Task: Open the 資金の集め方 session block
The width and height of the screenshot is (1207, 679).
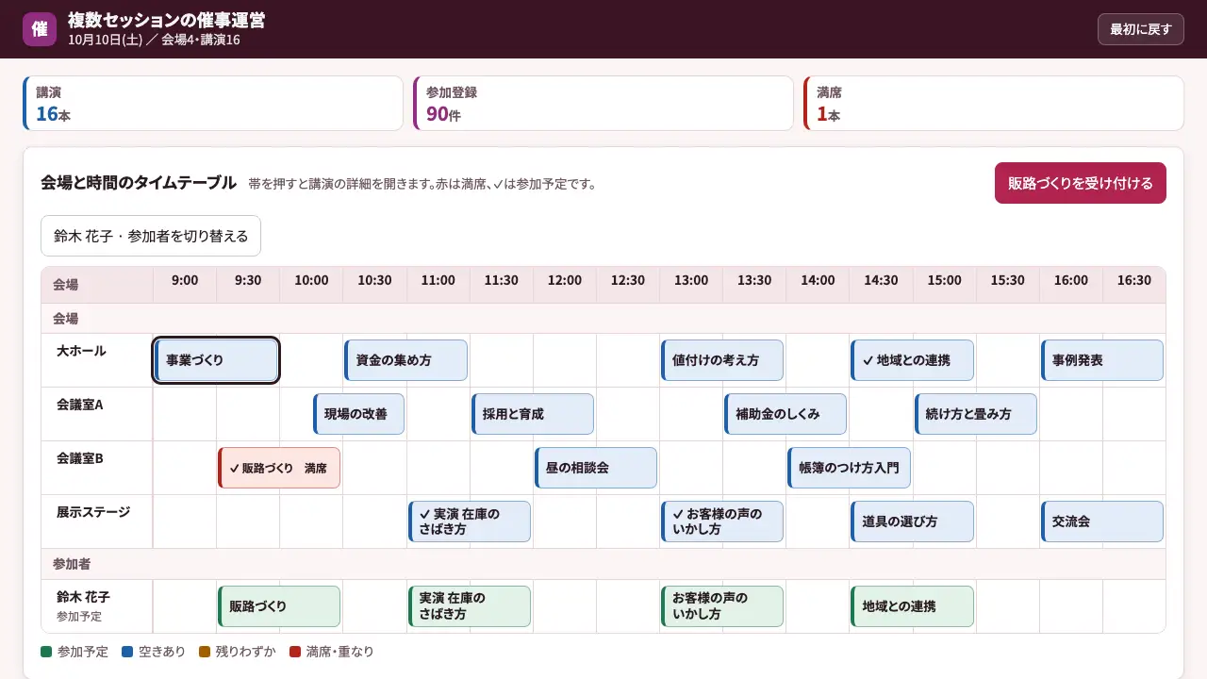Action: tap(405, 360)
